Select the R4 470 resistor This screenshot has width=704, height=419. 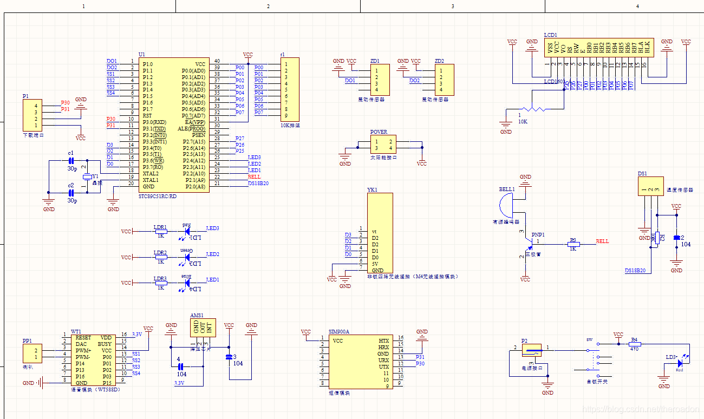coord(634,343)
